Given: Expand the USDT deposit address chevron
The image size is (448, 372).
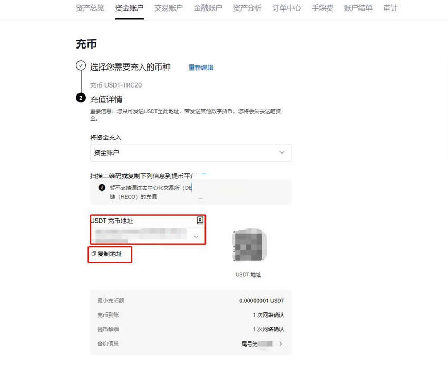Looking at the screenshot, I should 196,237.
